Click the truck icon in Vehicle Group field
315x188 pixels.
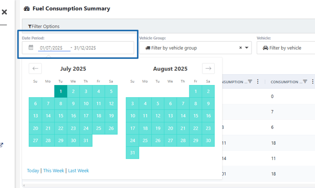(148, 48)
